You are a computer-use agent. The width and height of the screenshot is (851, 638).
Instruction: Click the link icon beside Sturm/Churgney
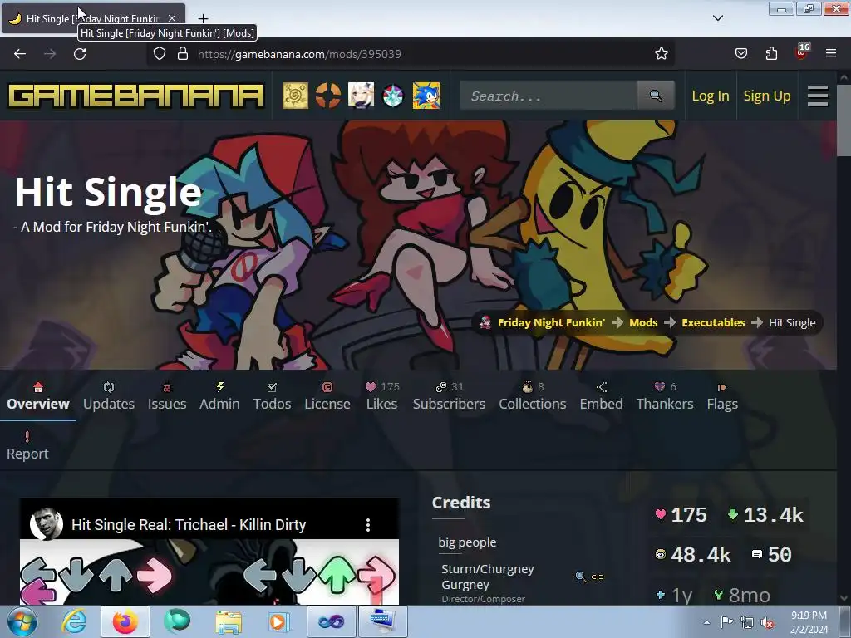[598, 577]
